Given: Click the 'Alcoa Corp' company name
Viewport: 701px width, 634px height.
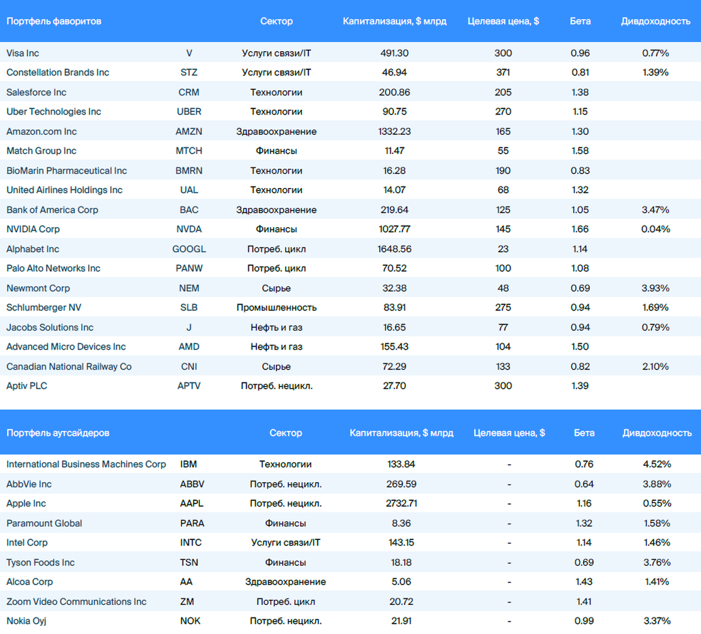Looking at the screenshot, I should [30, 581].
